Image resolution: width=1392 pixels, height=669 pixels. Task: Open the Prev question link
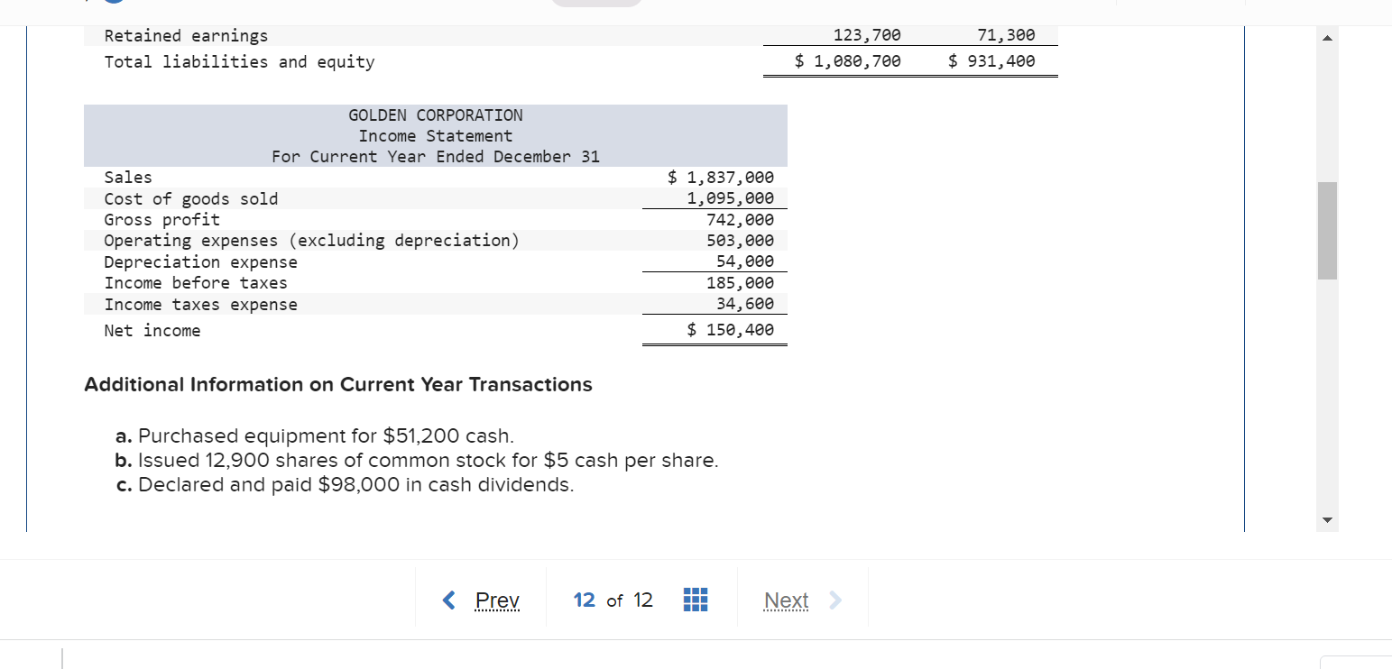click(x=497, y=600)
